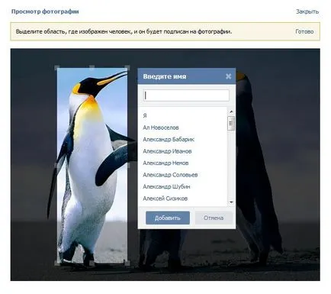Screen dimensions: 331x294
Task: Click the Готово link
Action: [304, 31]
